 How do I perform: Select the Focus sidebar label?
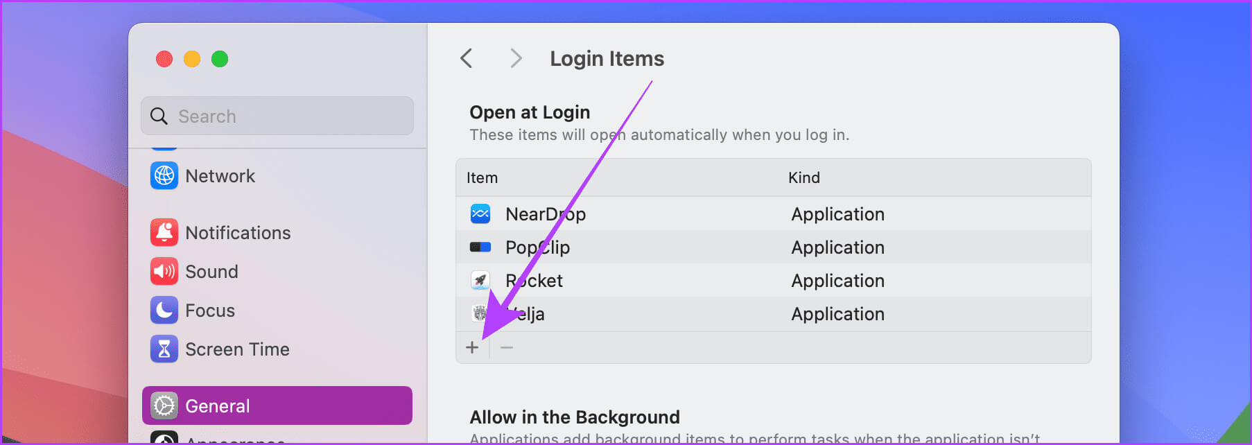click(x=210, y=311)
